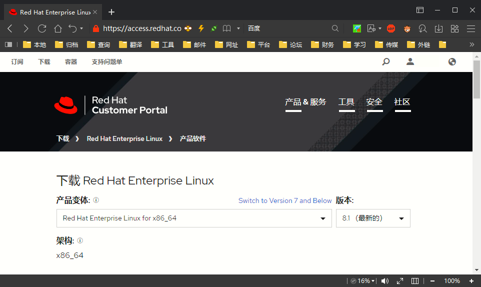
Task: Click the monkey face extension icon
Action: click(407, 28)
